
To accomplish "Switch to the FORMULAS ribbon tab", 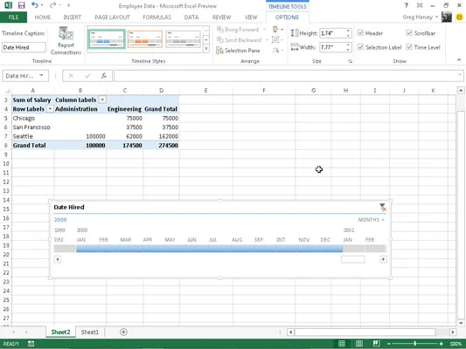I will pos(156,17).
